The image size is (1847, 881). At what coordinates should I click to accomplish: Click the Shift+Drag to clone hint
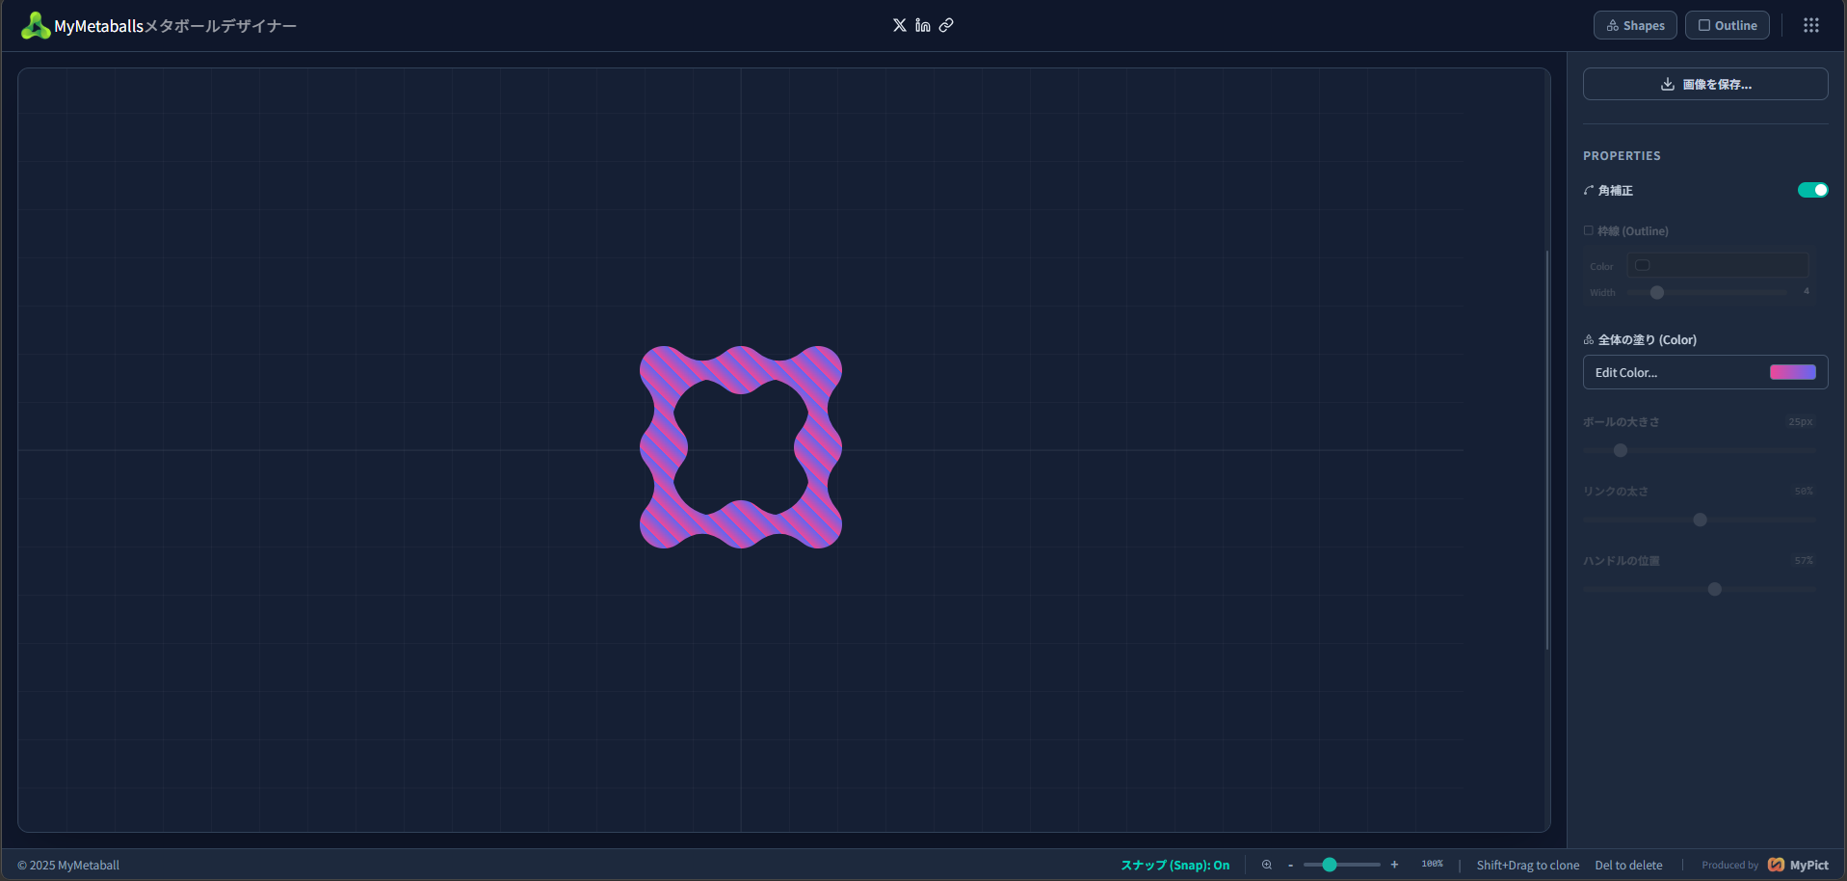pos(1528,865)
